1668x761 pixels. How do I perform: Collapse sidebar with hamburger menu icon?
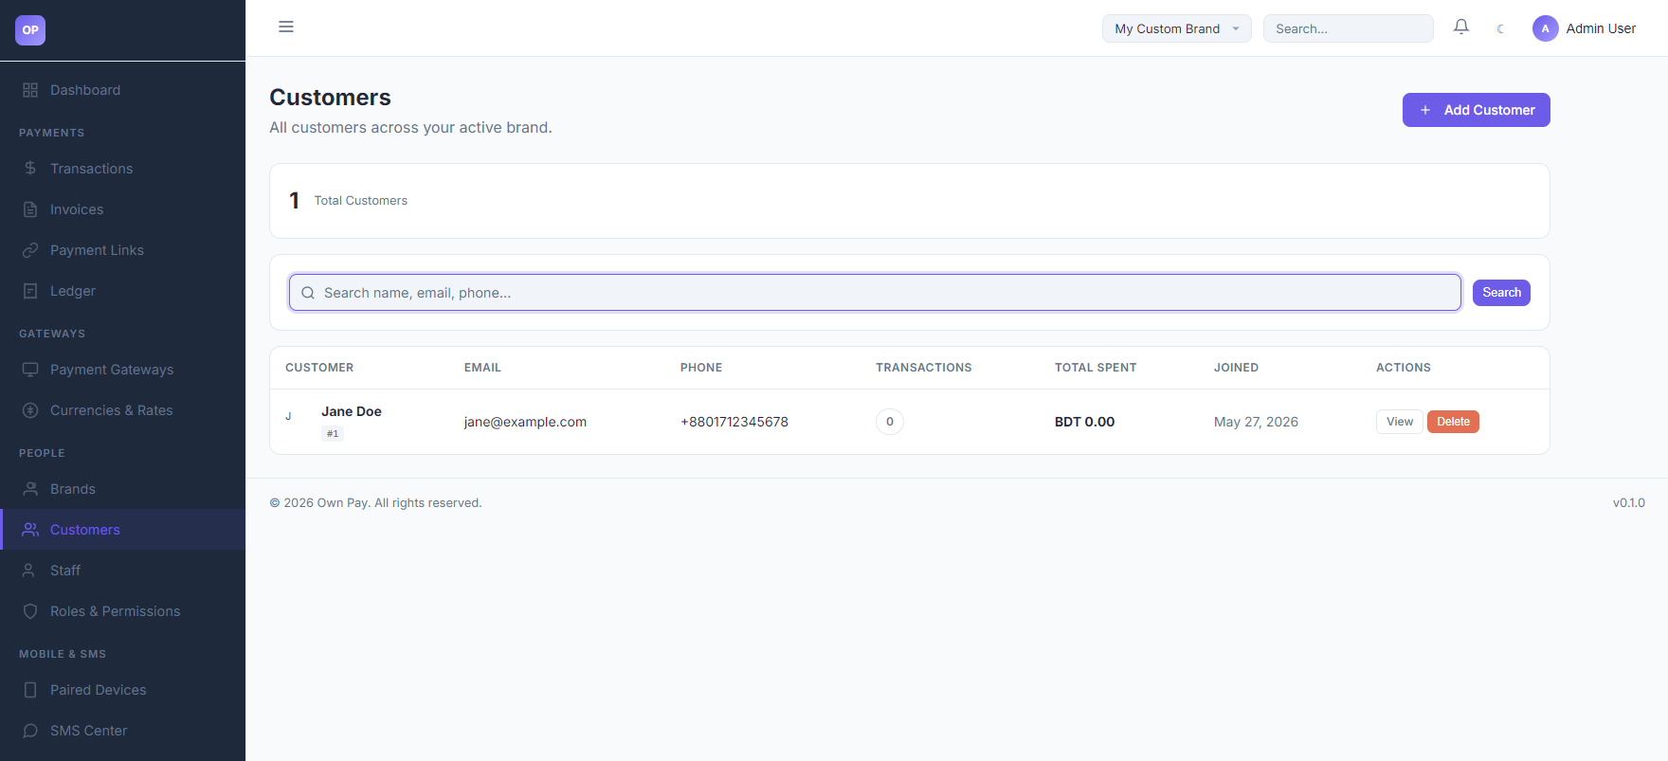click(286, 27)
